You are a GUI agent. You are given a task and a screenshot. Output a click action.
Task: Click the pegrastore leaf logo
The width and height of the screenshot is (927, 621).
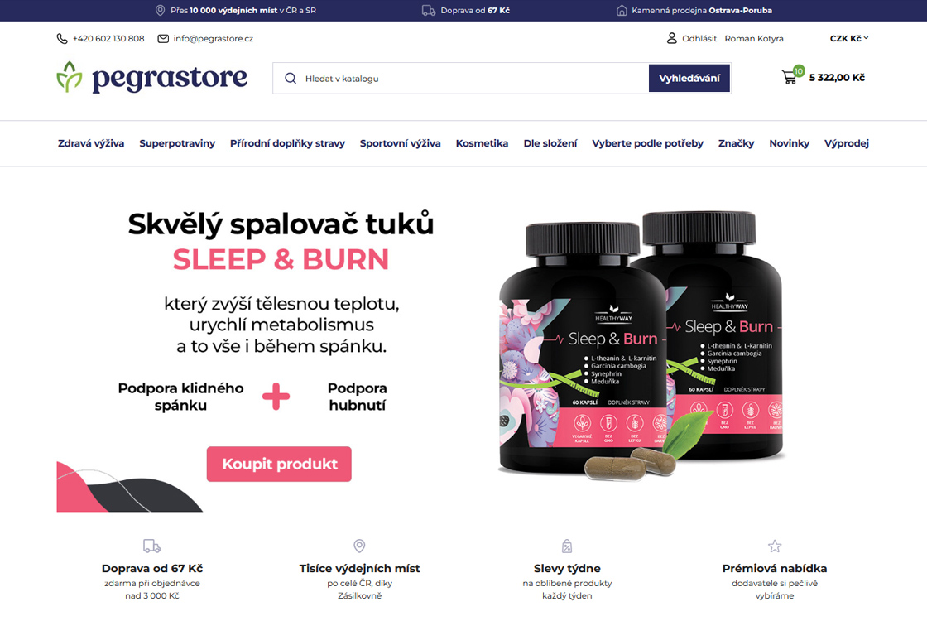tap(70, 77)
